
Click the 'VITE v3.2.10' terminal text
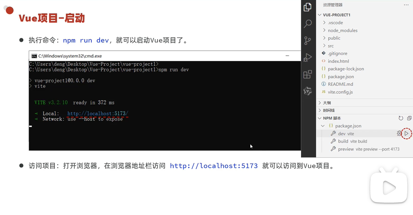(x=51, y=103)
